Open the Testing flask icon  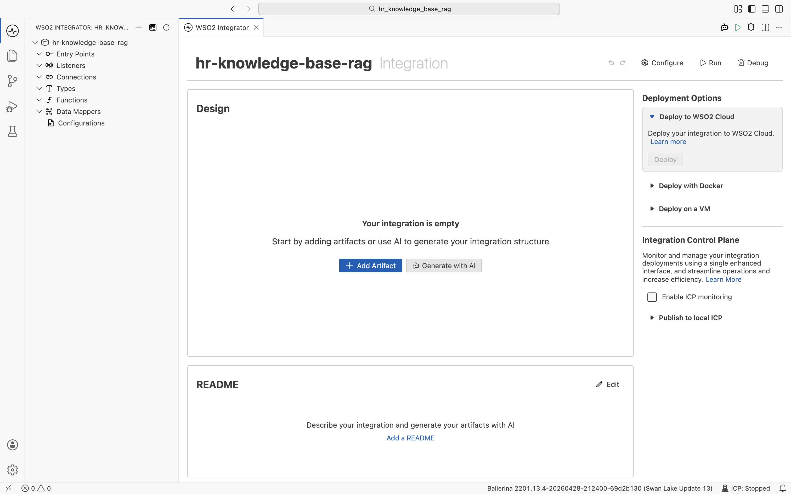(12, 131)
